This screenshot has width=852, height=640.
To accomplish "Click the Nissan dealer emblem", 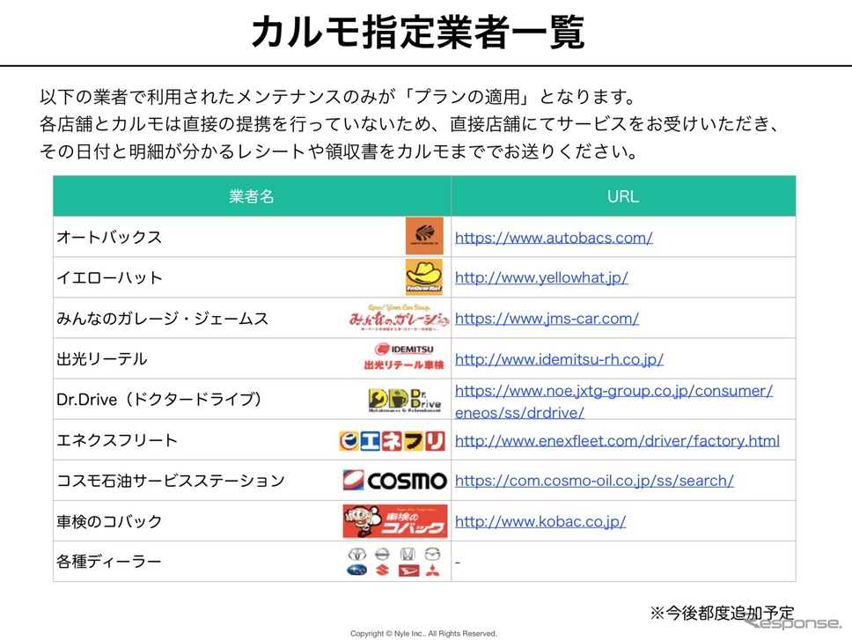I will (383, 554).
